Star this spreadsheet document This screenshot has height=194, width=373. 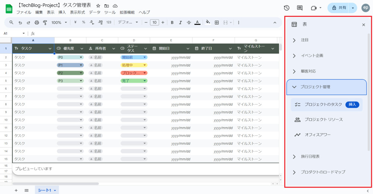[98, 6]
